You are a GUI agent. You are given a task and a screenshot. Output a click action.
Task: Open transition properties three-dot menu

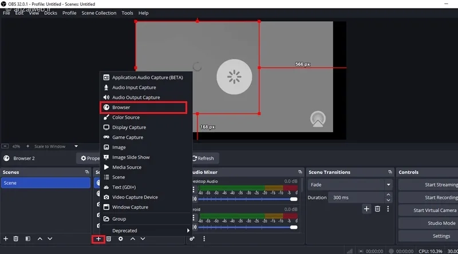click(x=388, y=209)
